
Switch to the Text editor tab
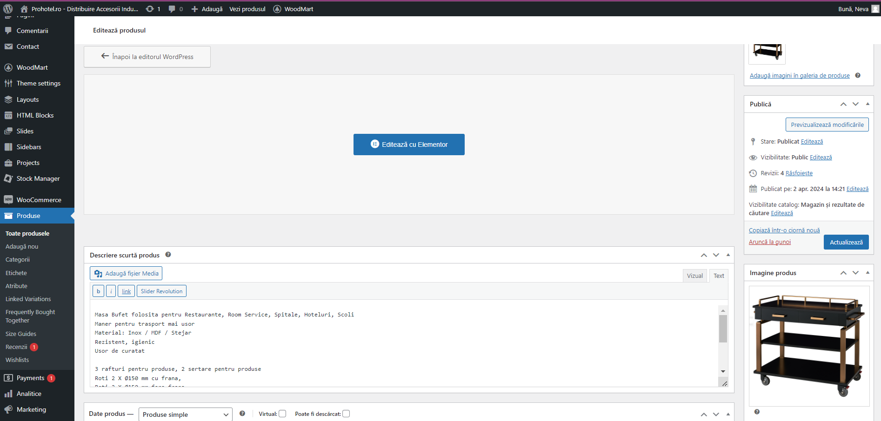tap(719, 276)
